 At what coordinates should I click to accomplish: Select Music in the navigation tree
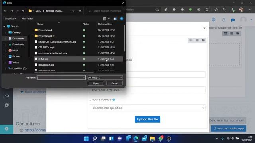[x=15, y=50]
